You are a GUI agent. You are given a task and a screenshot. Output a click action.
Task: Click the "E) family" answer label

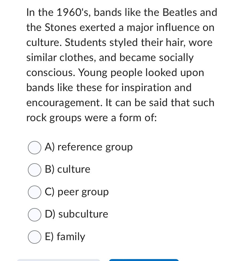pos(65,237)
